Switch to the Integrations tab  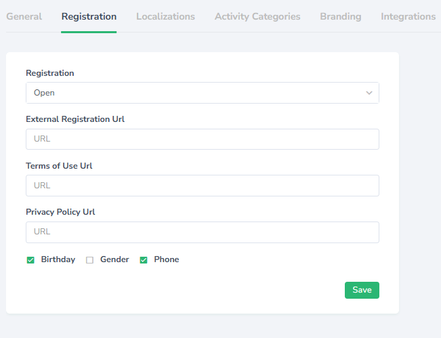click(x=408, y=16)
